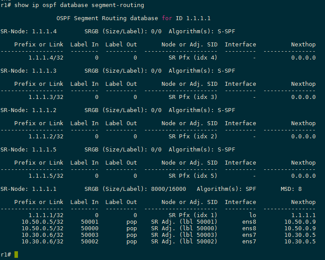
Task: Click the 'SR Pfx (idx 1)' entry
Action: [193, 215]
